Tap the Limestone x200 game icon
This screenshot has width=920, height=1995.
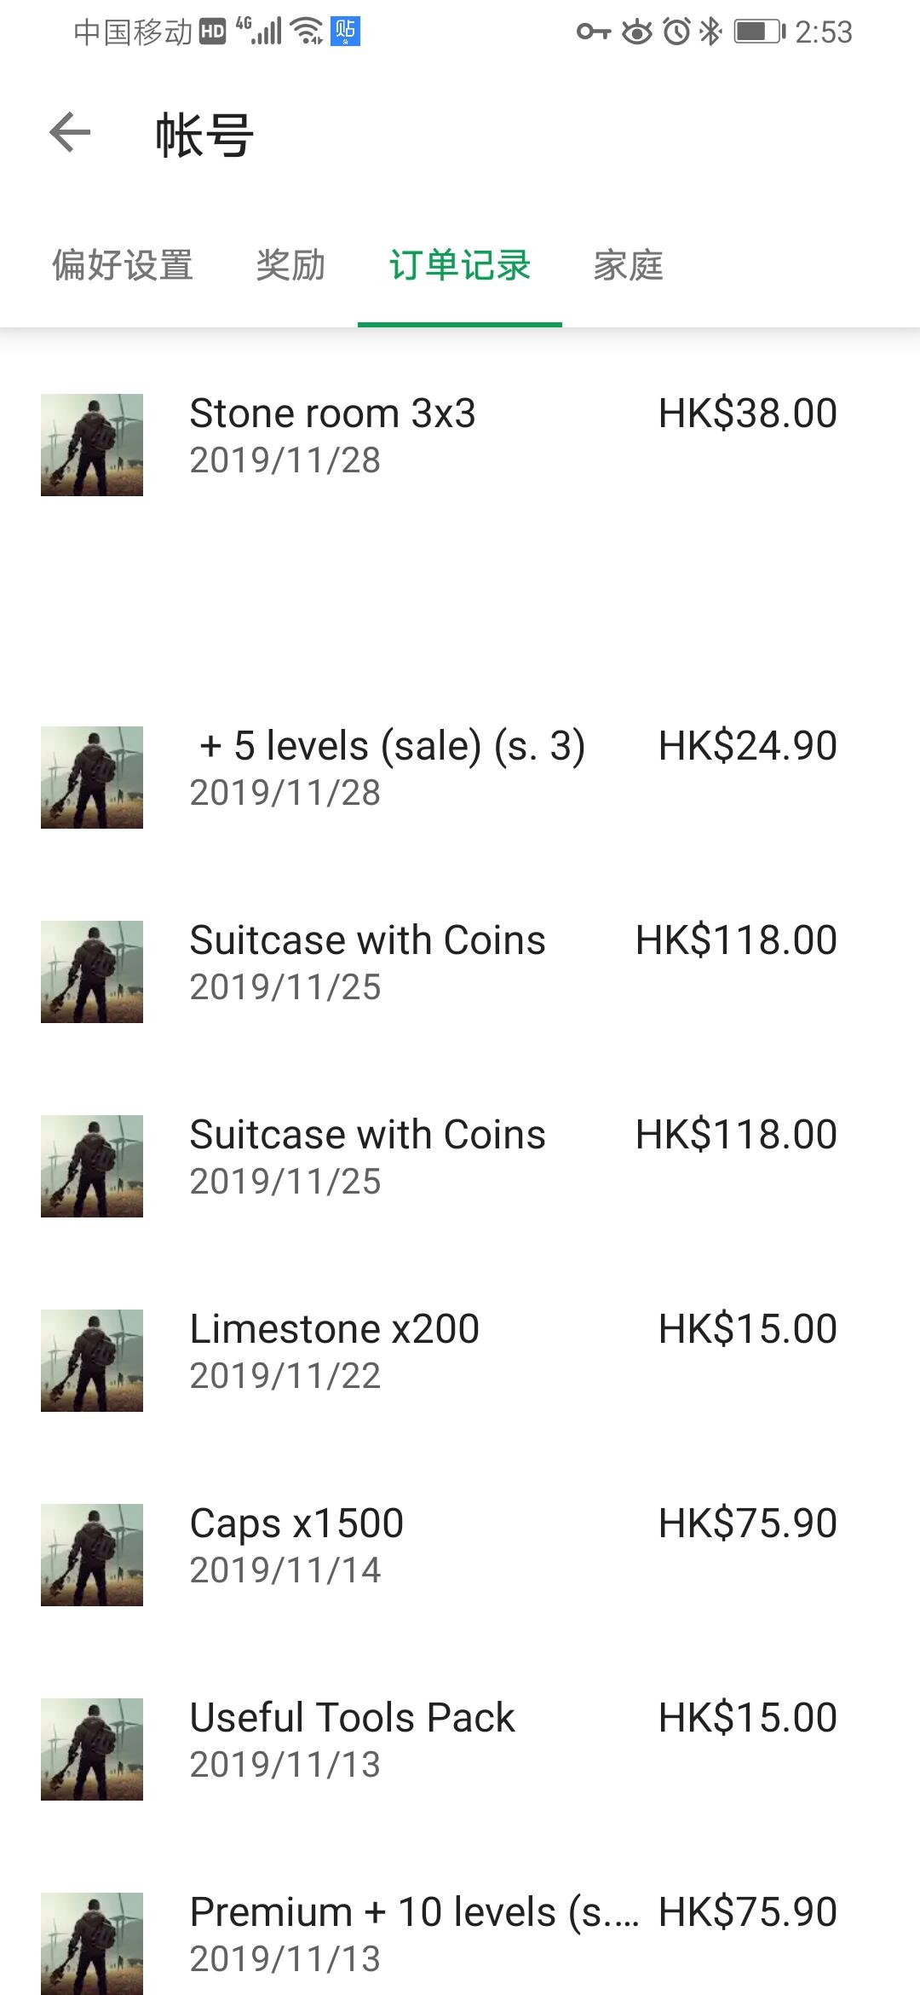[x=92, y=1361]
